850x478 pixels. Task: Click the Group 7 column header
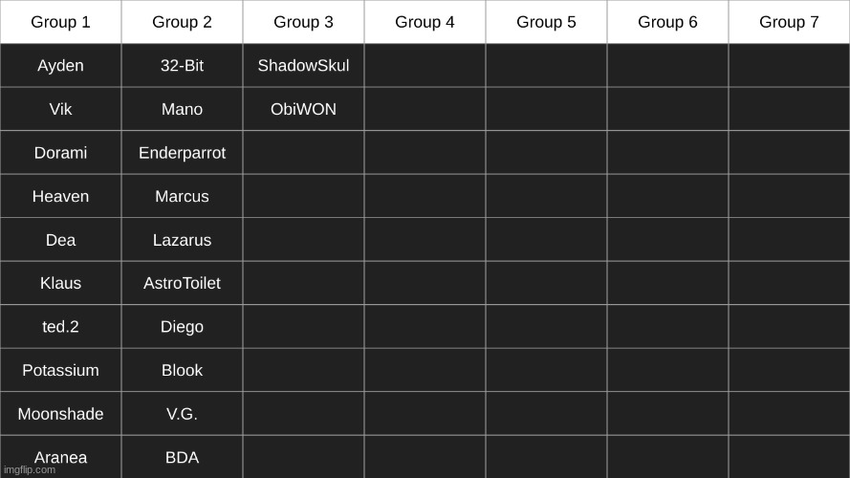(x=789, y=22)
